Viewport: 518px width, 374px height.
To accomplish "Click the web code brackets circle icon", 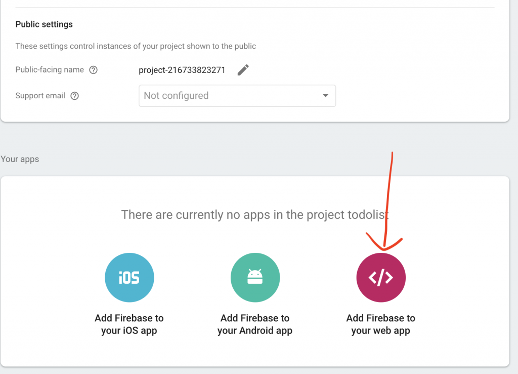I will [381, 277].
